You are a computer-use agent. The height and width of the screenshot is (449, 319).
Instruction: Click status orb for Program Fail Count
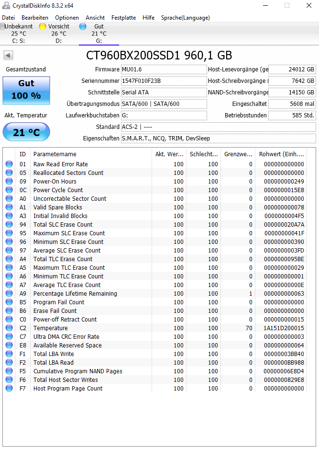click(9, 302)
